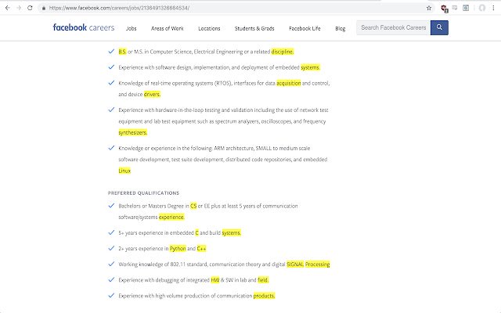Click the checkmark beside 'Experience with high volume production'
The width and height of the screenshot is (501, 313).
click(111, 295)
